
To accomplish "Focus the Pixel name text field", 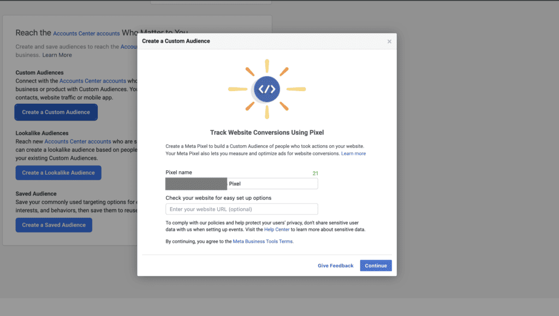I will [242, 183].
